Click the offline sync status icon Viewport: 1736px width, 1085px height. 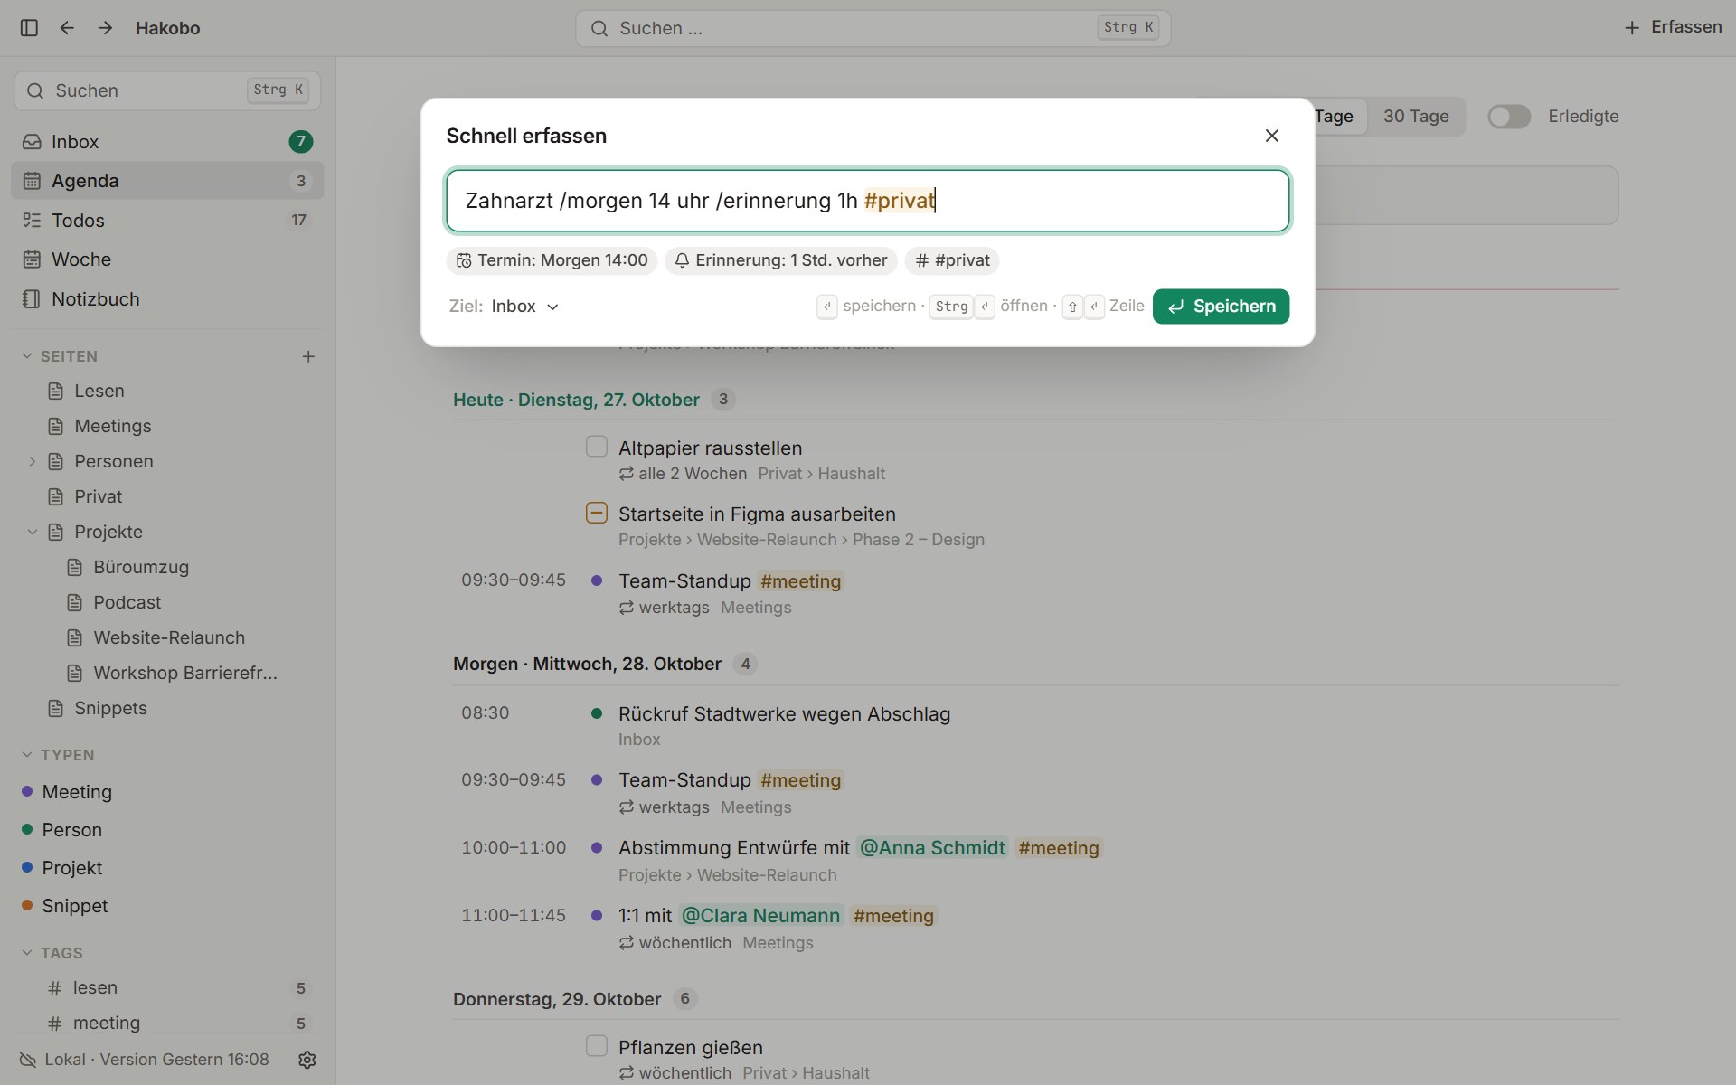coord(28,1060)
